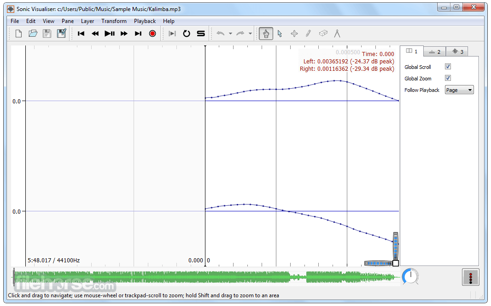
Task: Switch to layer tab 2 with ruler icon
Action: tap(435, 52)
